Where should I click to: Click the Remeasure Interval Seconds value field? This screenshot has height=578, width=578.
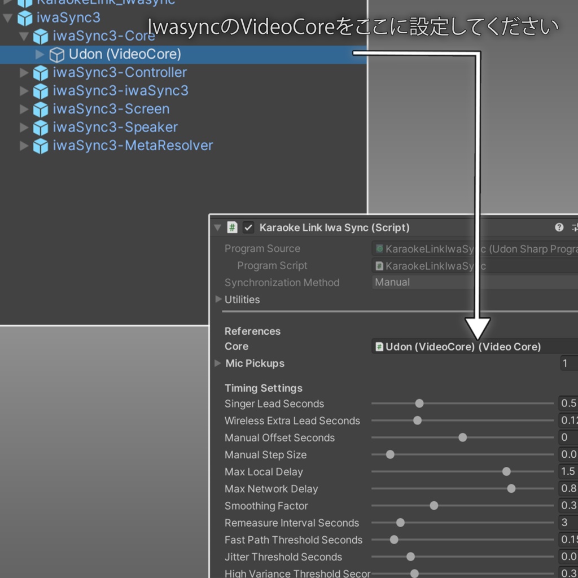(568, 522)
